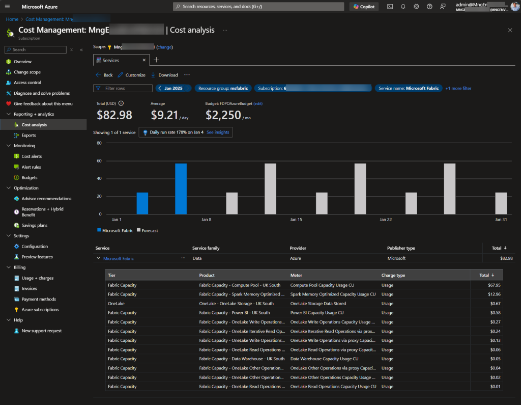This screenshot has height=405, width=521.
Task: Open portal settings gear
Action: click(416, 7)
